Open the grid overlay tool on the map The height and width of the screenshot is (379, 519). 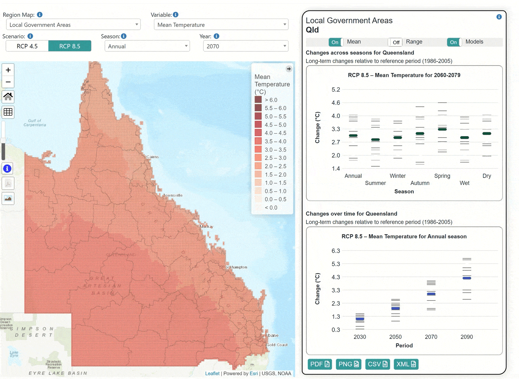click(8, 112)
